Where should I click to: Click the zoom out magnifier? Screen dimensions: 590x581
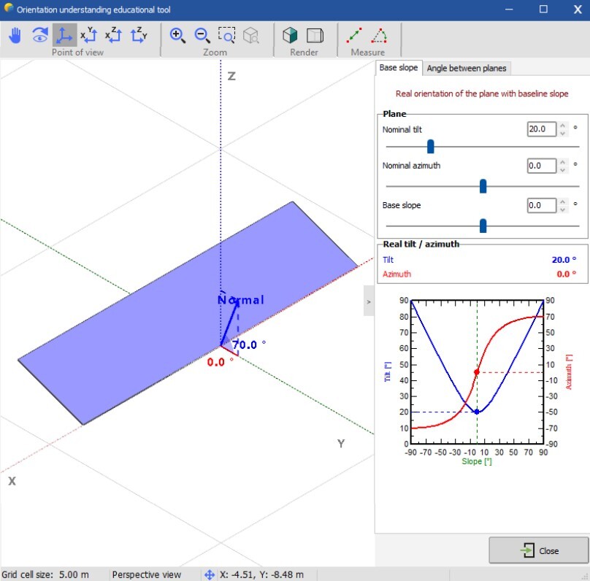coord(202,35)
